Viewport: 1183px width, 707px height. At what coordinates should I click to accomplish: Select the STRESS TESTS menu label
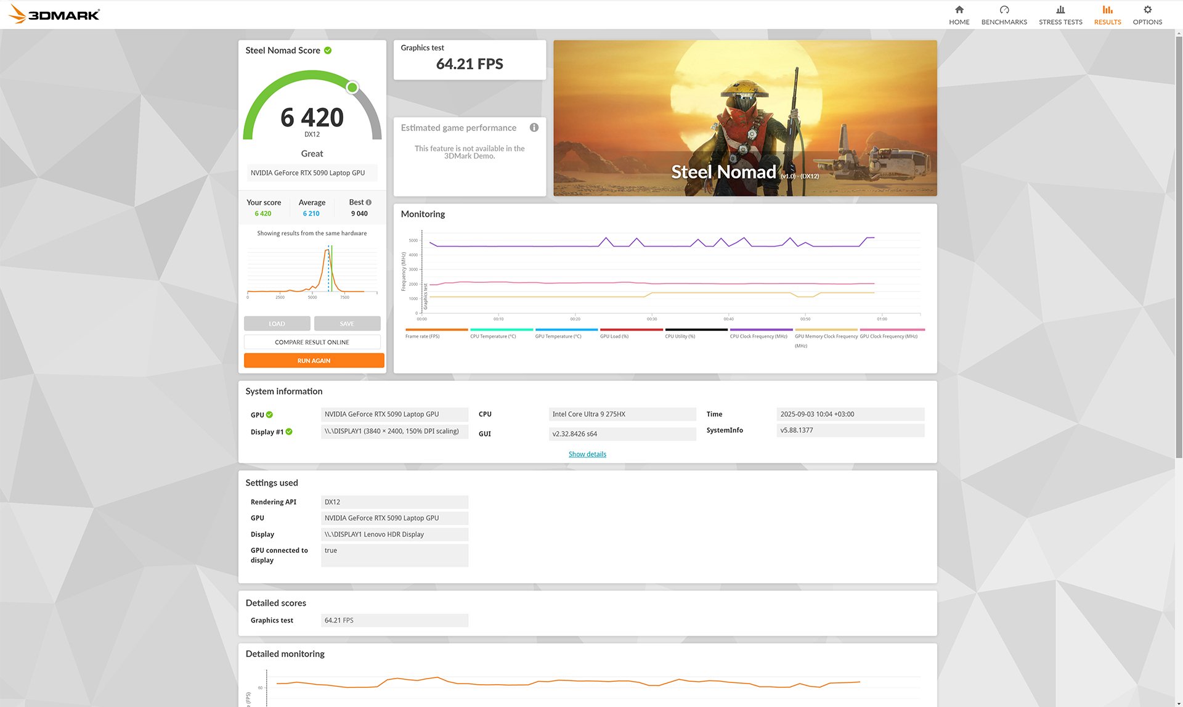coord(1060,22)
